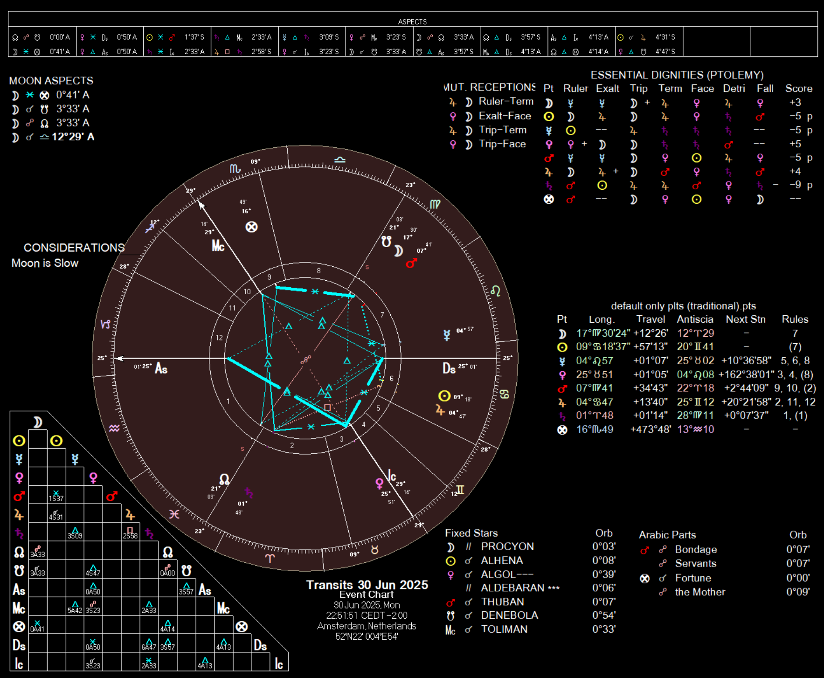824x678 pixels.
Task: Select the Score column header in dignities table
Action: (799, 89)
